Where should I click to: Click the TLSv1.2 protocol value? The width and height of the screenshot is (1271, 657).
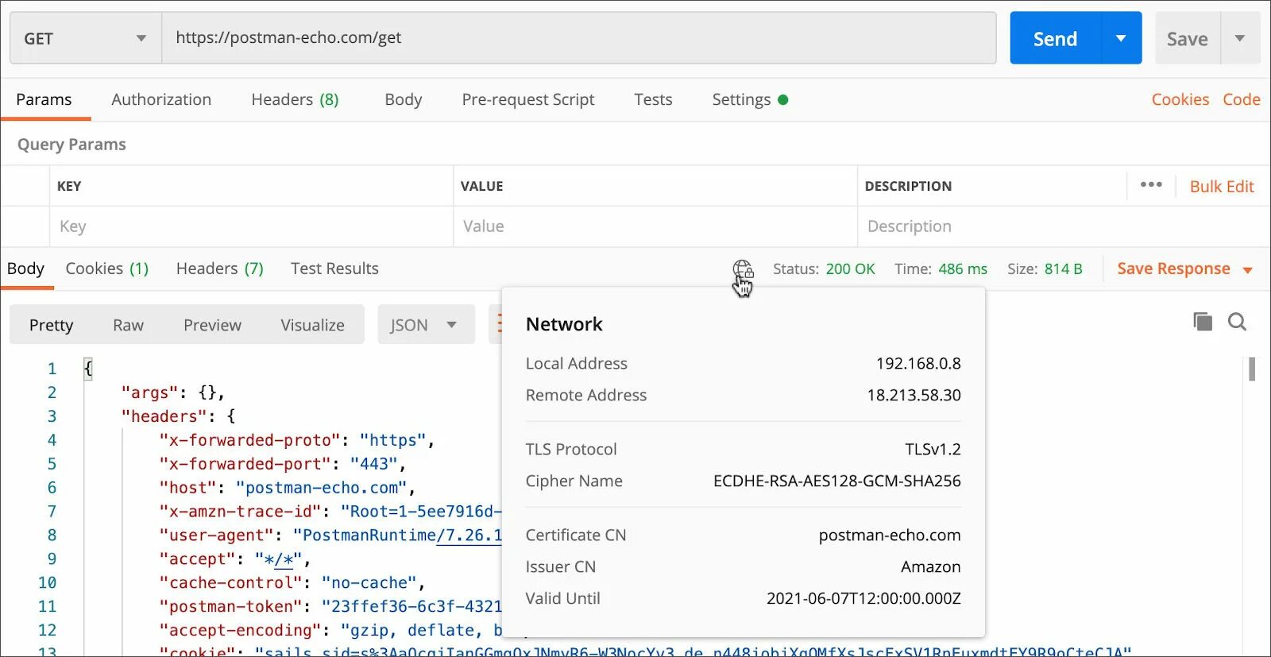[933, 449]
